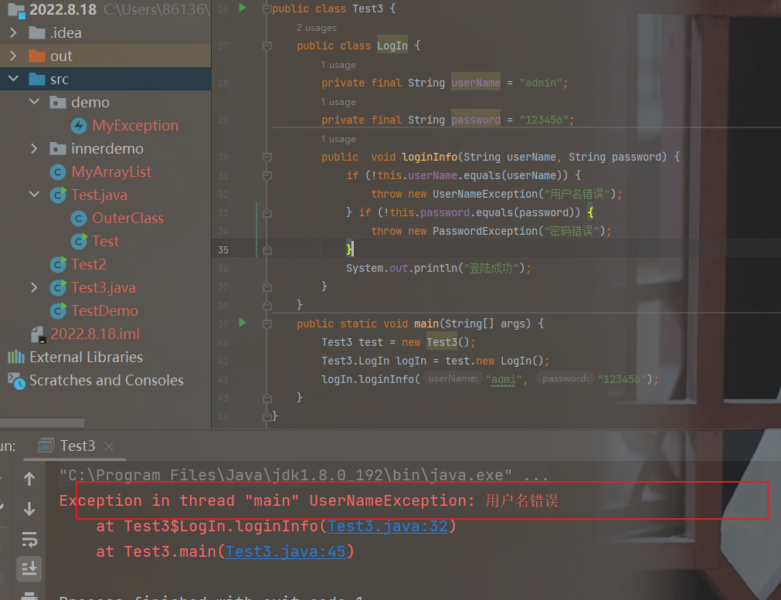Click the UserNameException text in the code

point(485,194)
